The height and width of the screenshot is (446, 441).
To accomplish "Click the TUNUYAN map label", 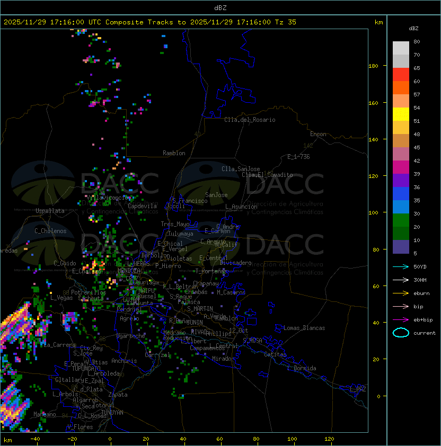I will tap(112, 413).
